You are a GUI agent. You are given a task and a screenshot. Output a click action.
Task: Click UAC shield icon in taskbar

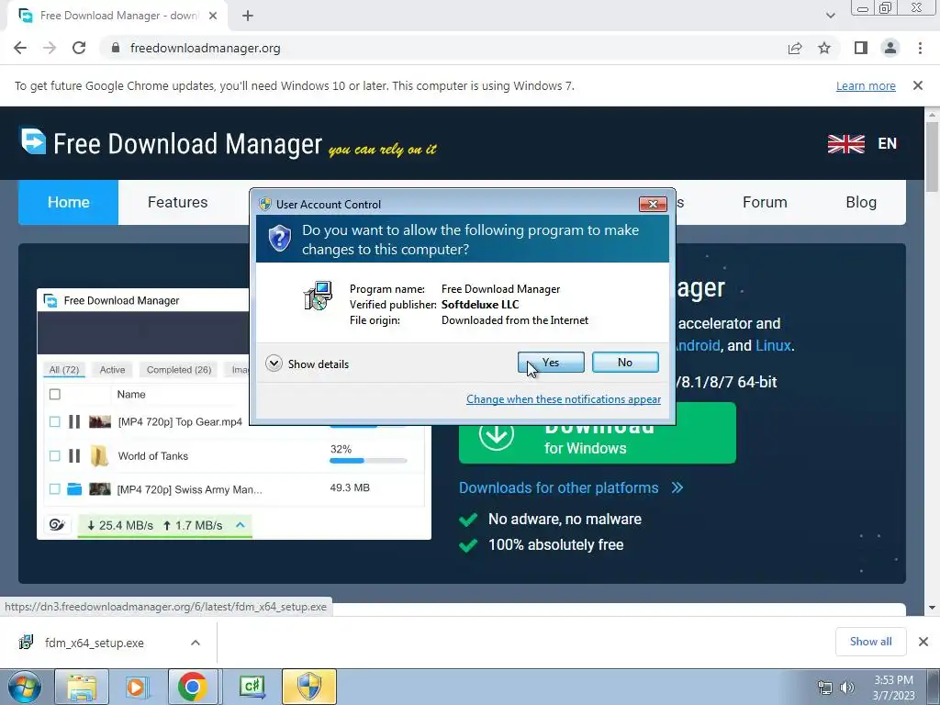[x=309, y=687]
